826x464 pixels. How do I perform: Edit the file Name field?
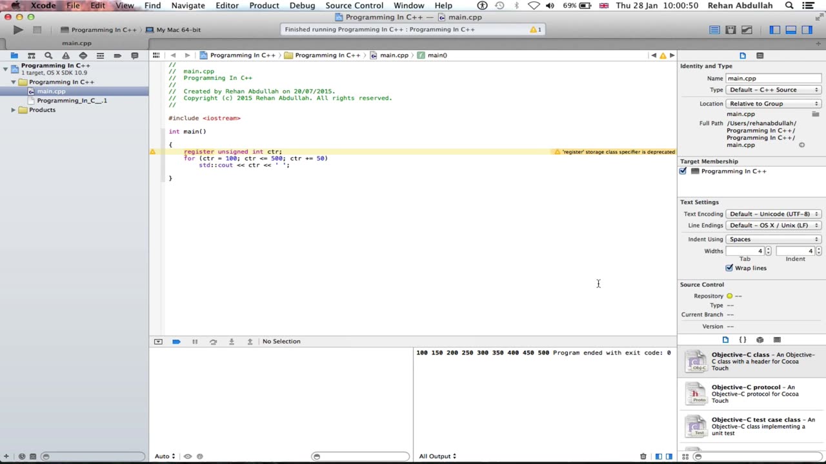point(773,79)
